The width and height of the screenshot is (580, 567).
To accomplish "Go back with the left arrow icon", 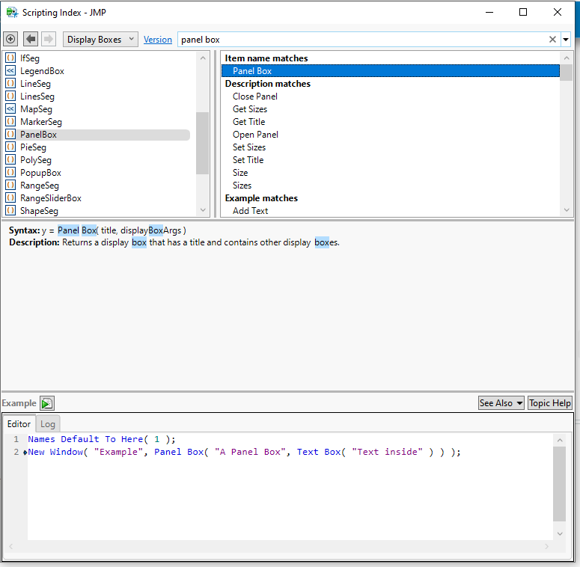I will pos(31,39).
